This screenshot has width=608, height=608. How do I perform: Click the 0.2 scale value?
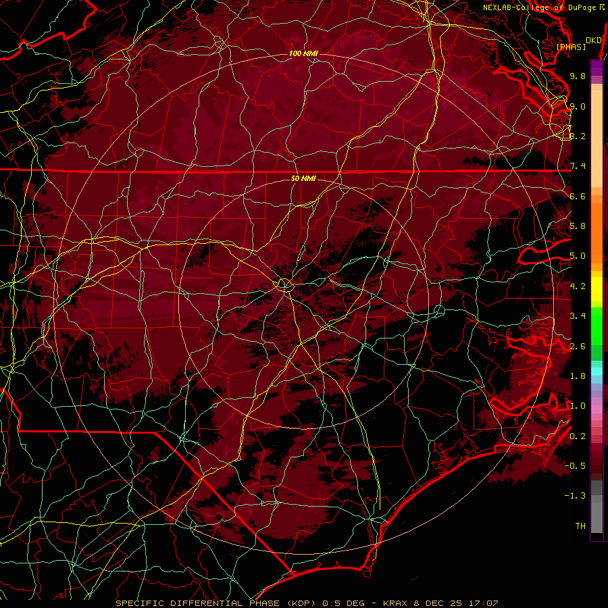[x=578, y=436]
